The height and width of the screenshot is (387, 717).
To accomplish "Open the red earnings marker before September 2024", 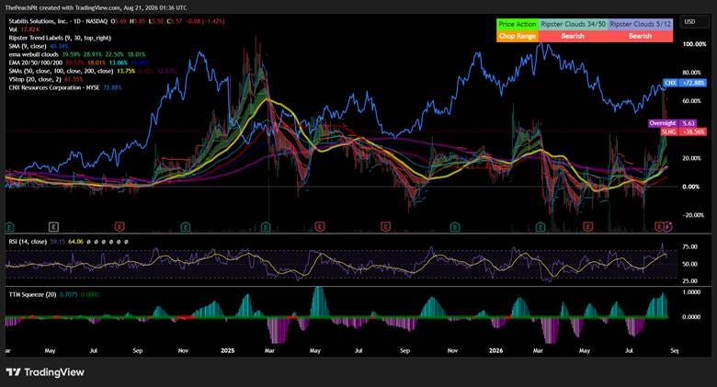I will pos(119,226).
